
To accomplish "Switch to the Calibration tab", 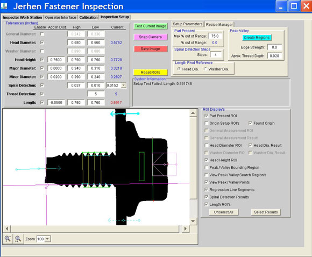I will pyautogui.click(x=88, y=18).
